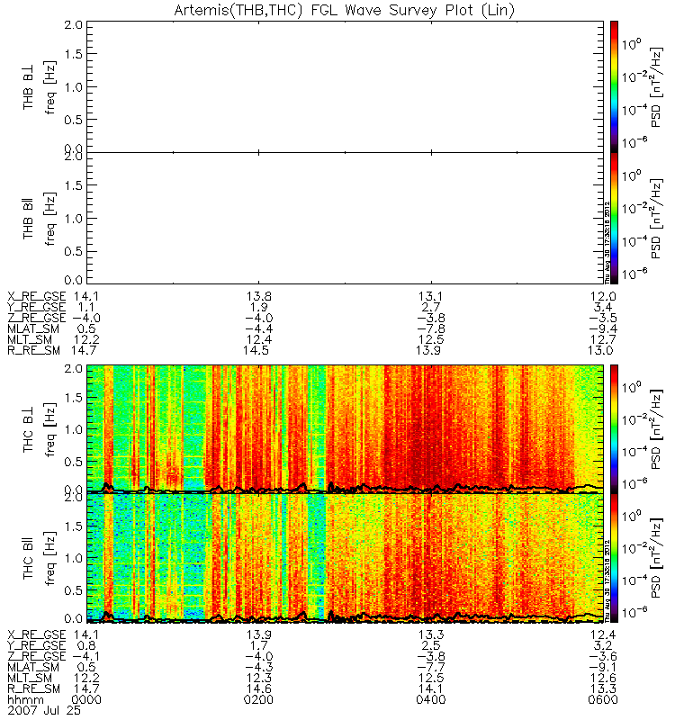
Task: Click the Y_RE_GSE value '1.9'
Action: (x=259, y=307)
